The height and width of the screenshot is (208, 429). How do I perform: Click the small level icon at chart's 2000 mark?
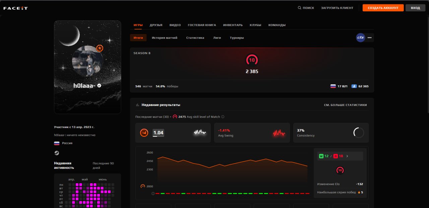point(143,186)
